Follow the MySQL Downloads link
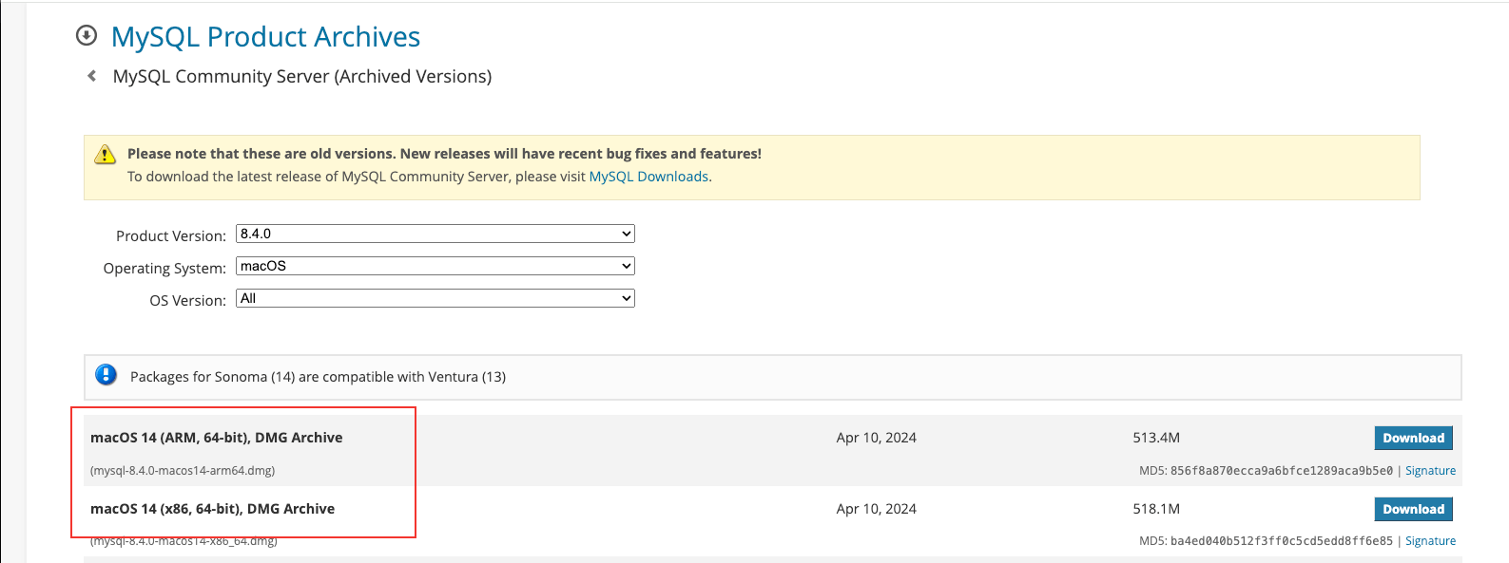The width and height of the screenshot is (1509, 563). [x=648, y=177]
